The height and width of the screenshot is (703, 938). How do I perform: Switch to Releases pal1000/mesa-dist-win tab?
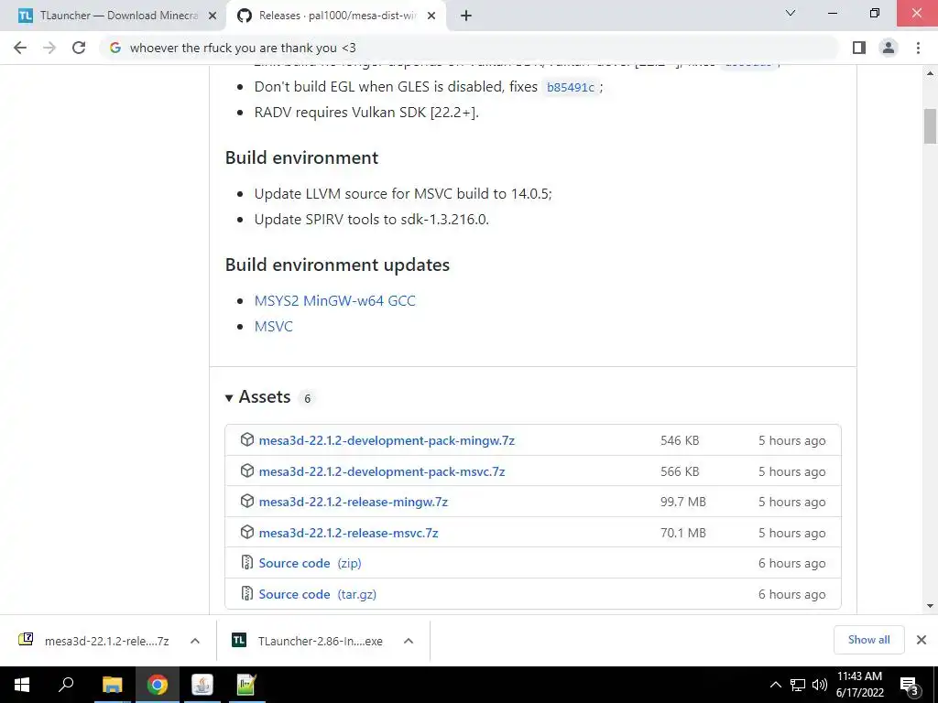[x=336, y=16]
